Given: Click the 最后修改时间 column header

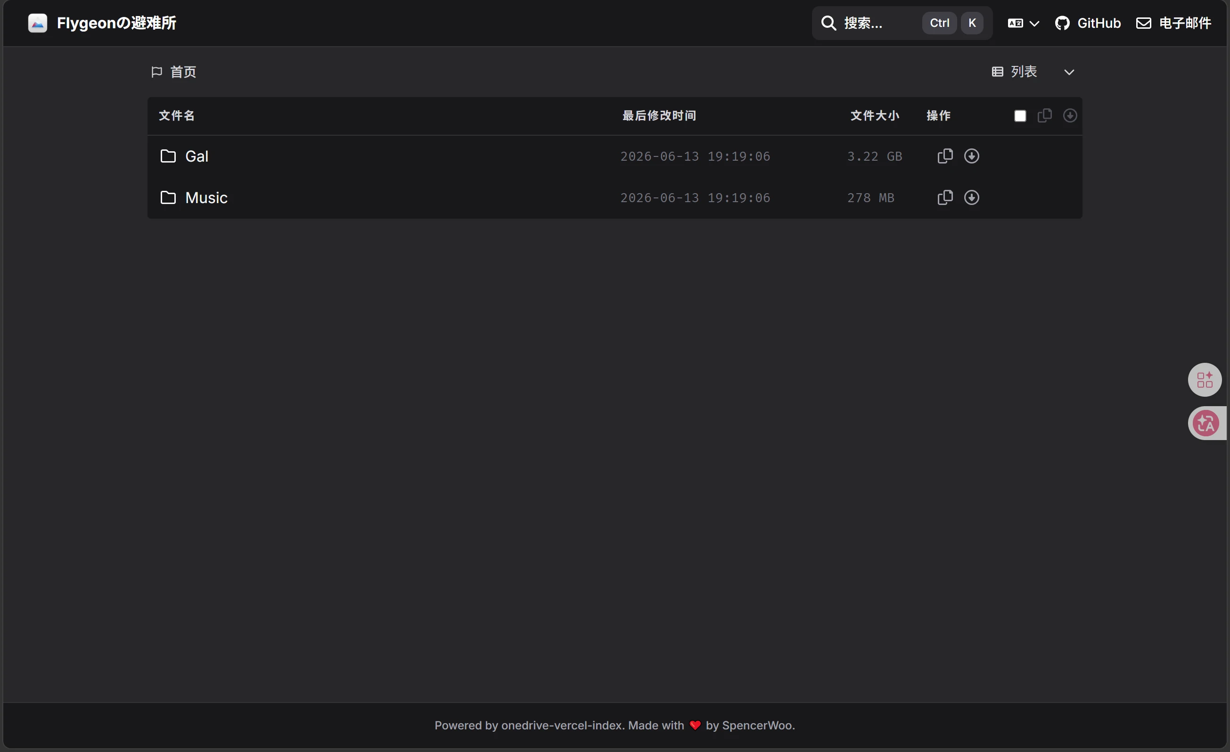Looking at the screenshot, I should tap(659, 116).
